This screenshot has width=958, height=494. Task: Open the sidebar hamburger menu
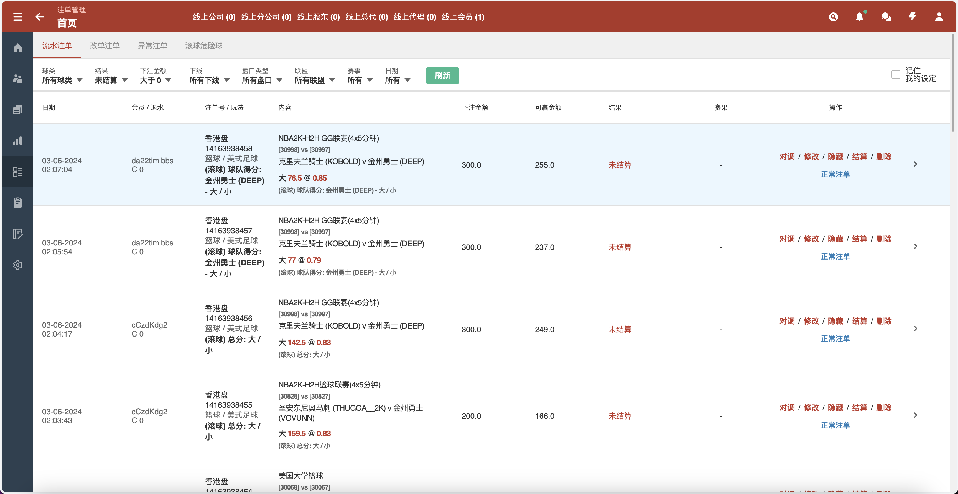[17, 17]
